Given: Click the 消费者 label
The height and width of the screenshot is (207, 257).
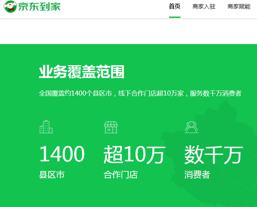Looking at the screenshot, I should pos(197,175).
